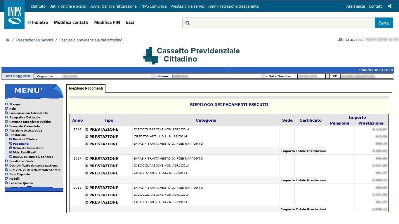Click the magnifier icon in search box

click(188, 23)
